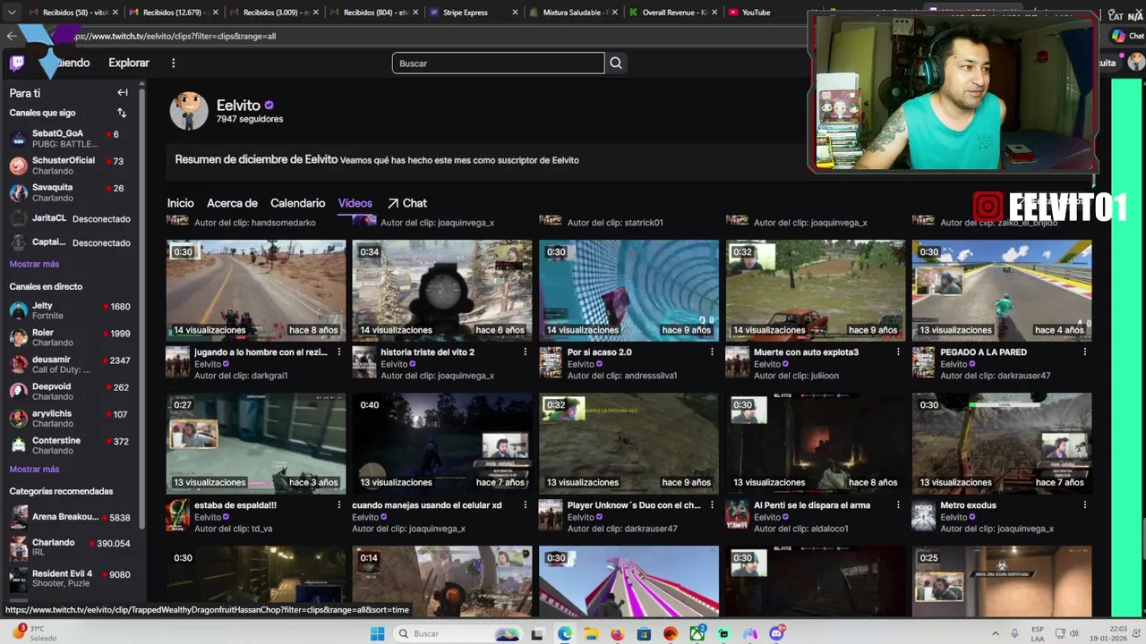The image size is (1146, 644).
Task: Open options for clip 'Por si acaso 2.0'
Action: pyautogui.click(x=712, y=352)
